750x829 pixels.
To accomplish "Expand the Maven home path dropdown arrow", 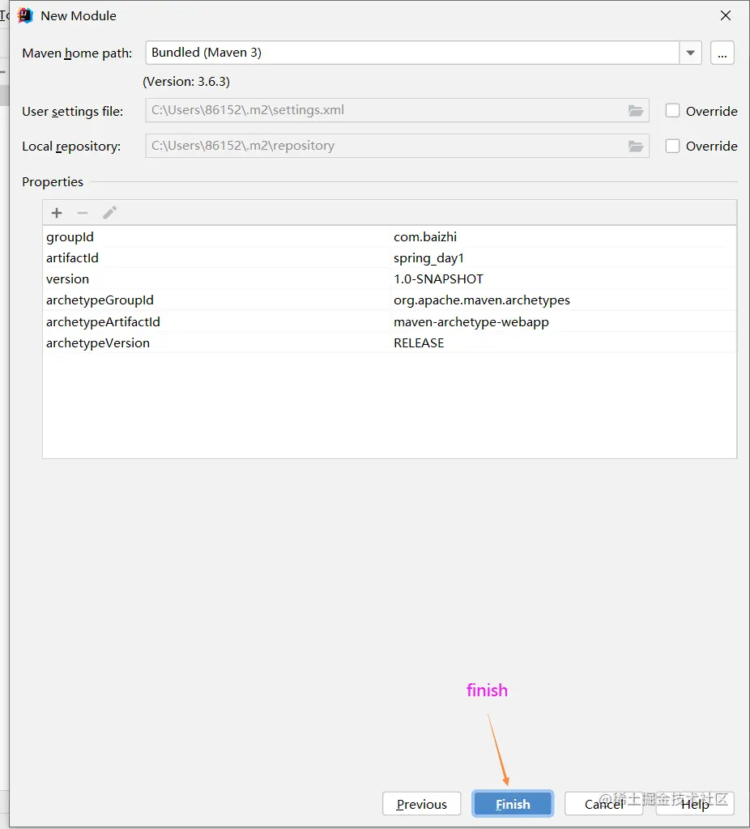I will (690, 53).
